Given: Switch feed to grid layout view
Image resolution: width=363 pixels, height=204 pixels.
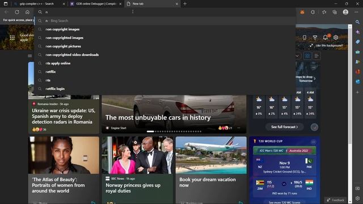Looking at the screenshot, I should point(307,56).
